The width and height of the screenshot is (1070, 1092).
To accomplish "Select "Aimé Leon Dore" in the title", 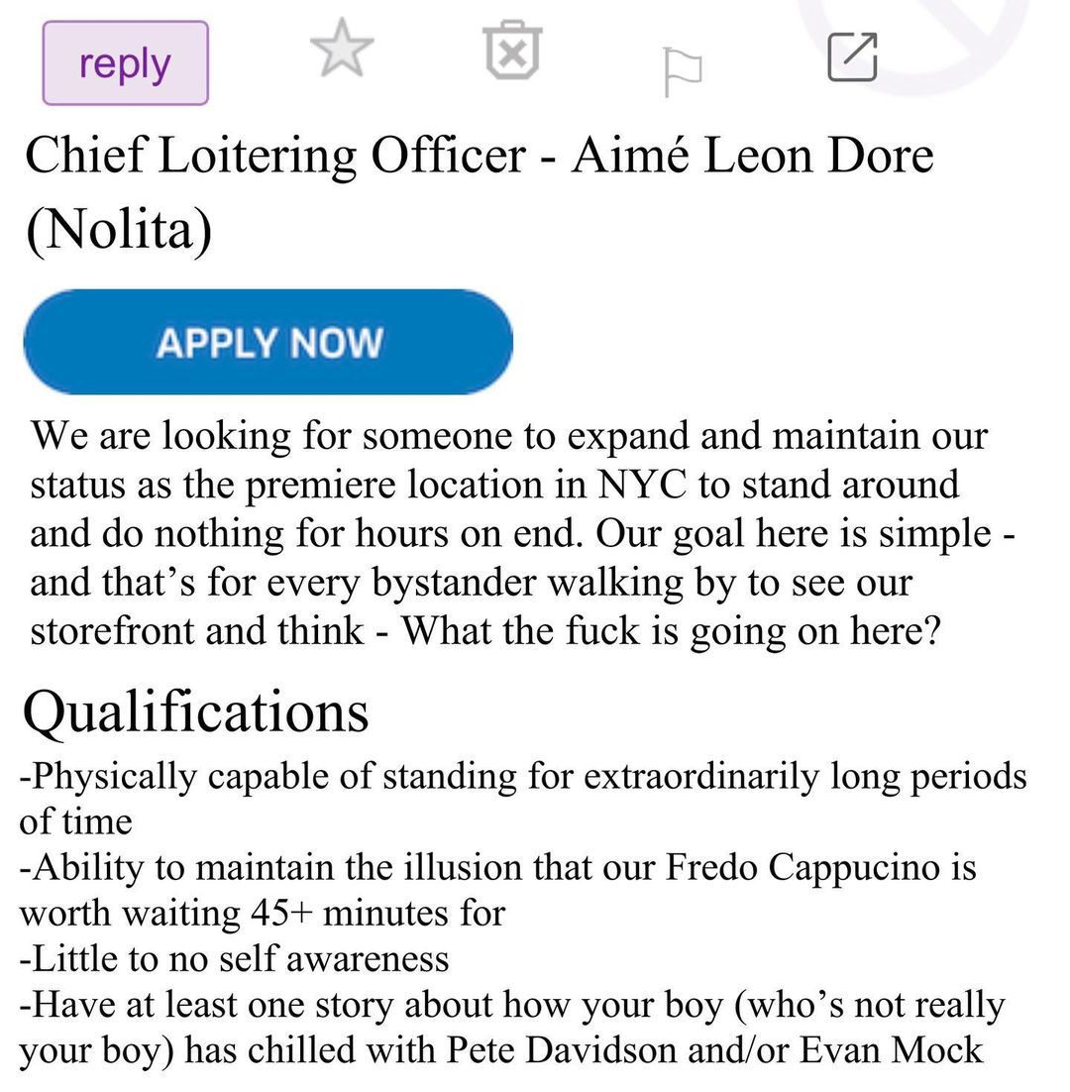I will [752, 156].
